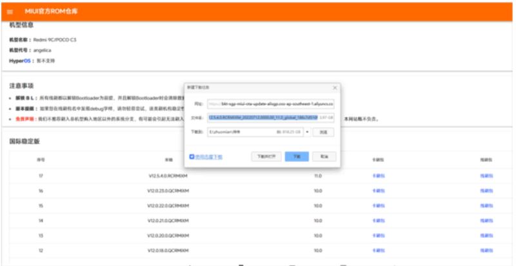Click version text V12.0.22.0.QCRMIXM
516x266 pixels.
point(168,206)
